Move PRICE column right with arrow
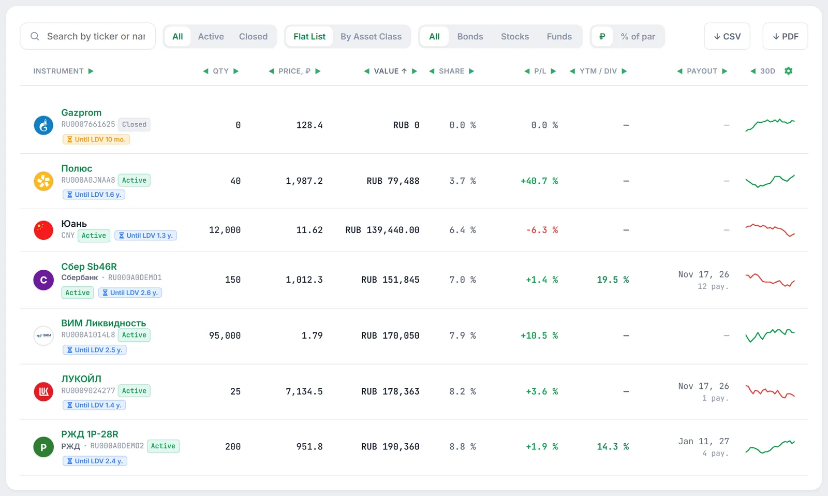This screenshot has height=496, width=828. coord(318,71)
